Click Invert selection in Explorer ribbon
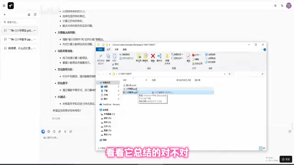Viewport: 294px width, 165px height. click(210, 62)
